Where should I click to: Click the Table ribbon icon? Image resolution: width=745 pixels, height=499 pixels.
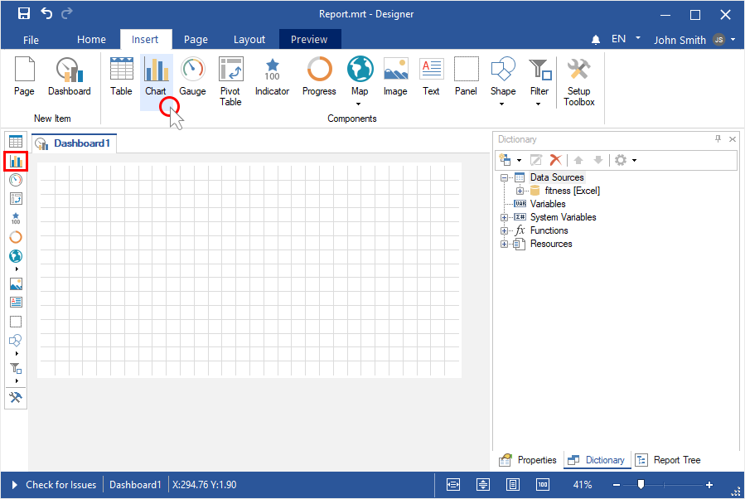tap(121, 77)
